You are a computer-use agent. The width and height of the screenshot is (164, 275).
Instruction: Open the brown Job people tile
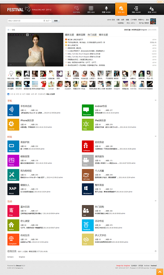point(88,211)
